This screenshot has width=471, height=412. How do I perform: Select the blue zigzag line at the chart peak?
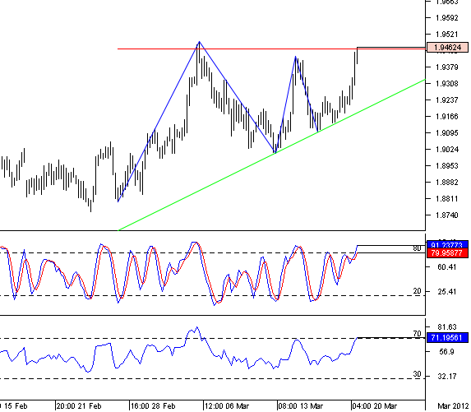tap(199, 42)
